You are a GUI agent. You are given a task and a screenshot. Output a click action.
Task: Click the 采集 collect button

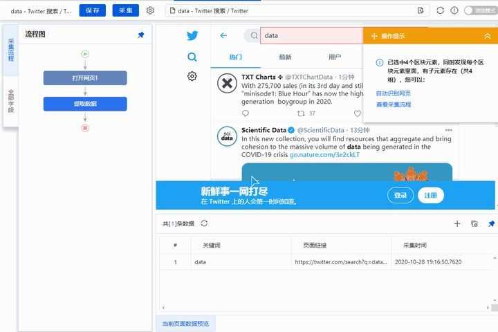pyautogui.click(x=126, y=10)
